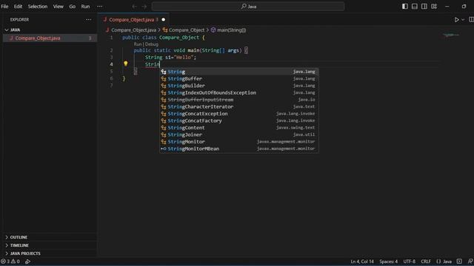The image size is (474, 266).
Task: Click the Ln 4, Col 14 cursor position
Action: click(x=362, y=262)
